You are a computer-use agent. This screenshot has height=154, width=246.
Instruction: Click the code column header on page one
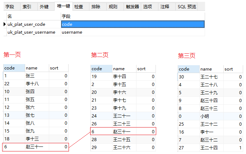coord(14,68)
